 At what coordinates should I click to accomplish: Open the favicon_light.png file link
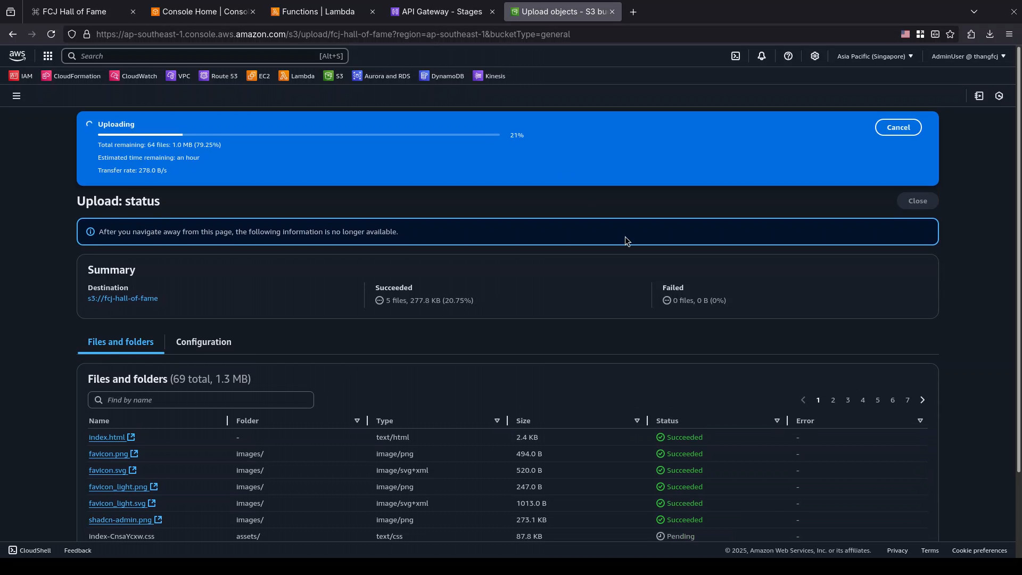click(118, 487)
